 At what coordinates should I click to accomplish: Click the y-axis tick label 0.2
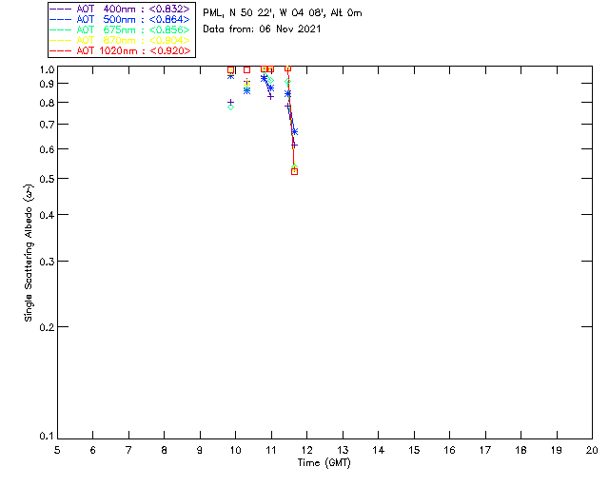pos(47,327)
